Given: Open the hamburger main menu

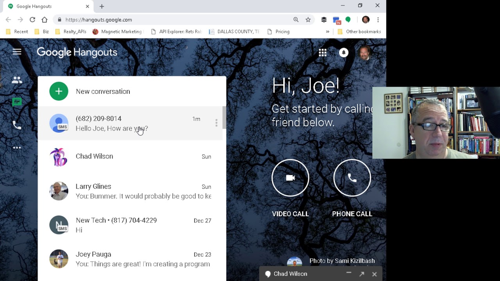Looking at the screenshot, I should (17, 52).
